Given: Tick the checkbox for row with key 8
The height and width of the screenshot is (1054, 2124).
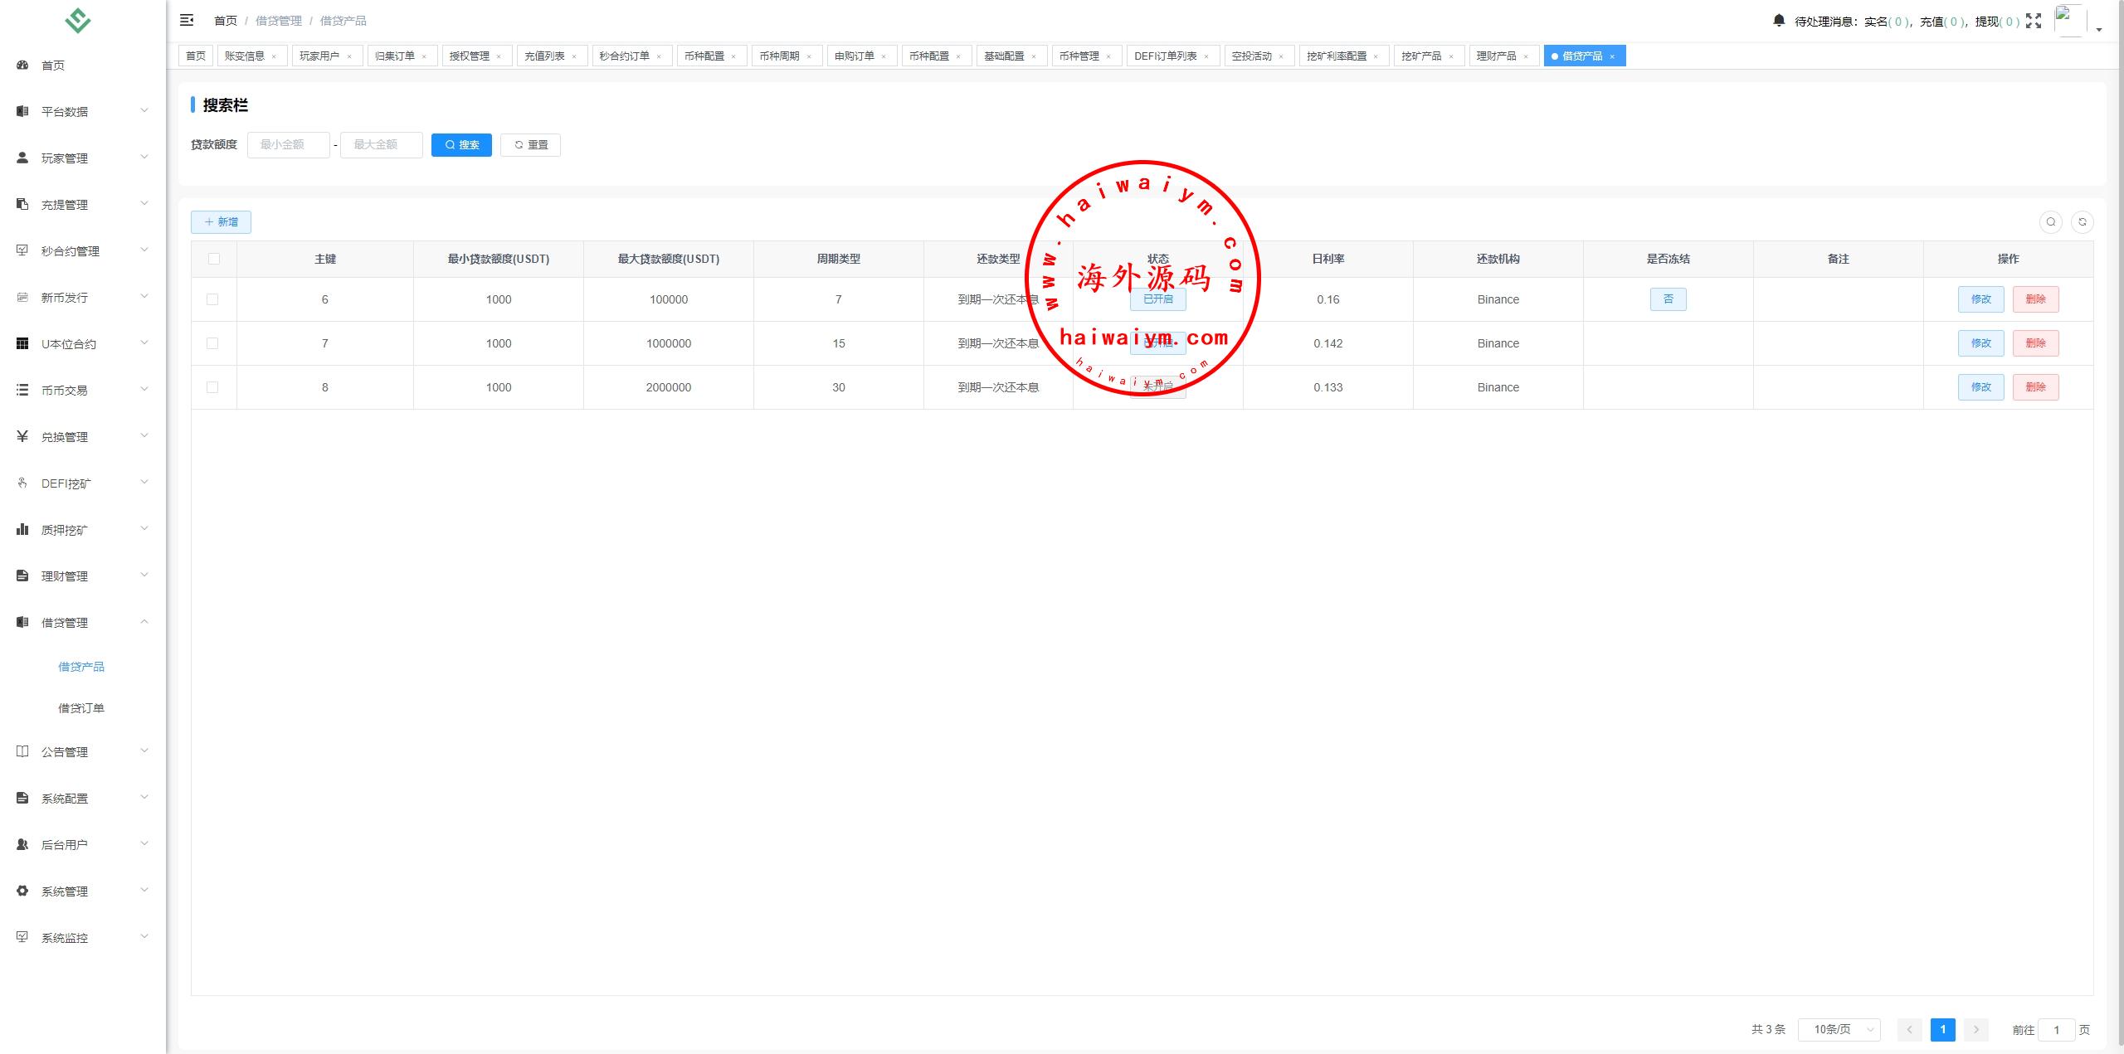Looking at the screenshot, I should 212,387.
